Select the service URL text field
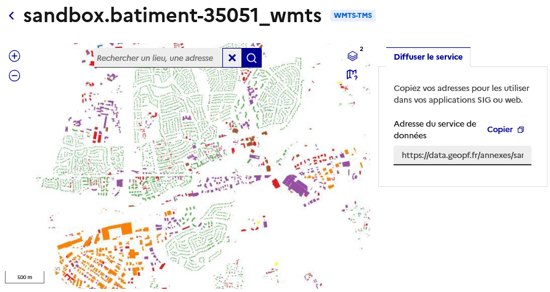The width and height of the screenshot is (550, 292). (463, 155)
